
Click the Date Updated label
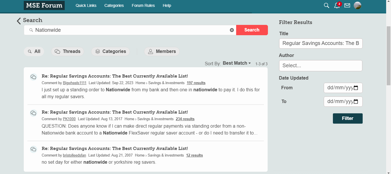click(294, 78)
